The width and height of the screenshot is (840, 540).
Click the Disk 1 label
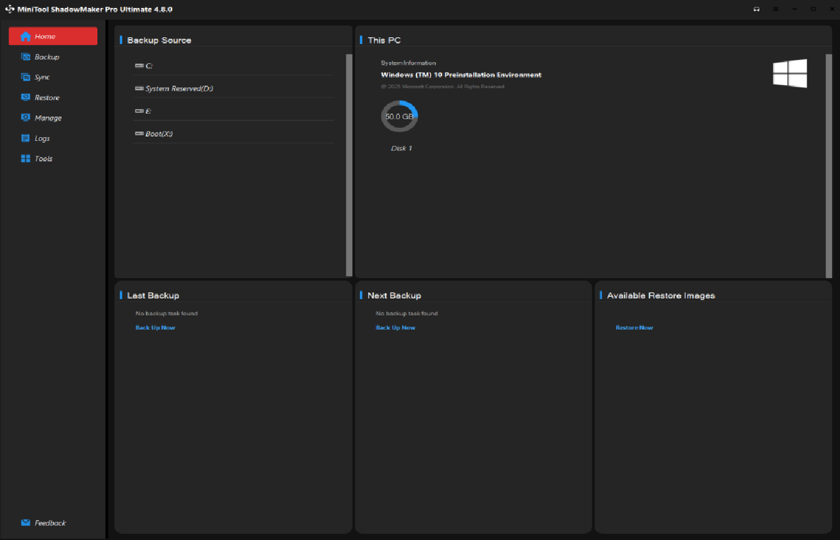click(x=401, y=148)
